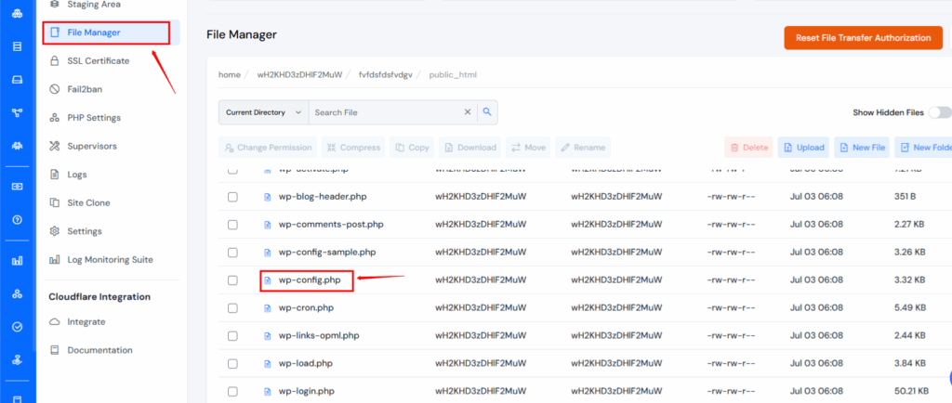Screen dimensions: 952x403
Task: Click the Upload button
Action: tap(803, 148)
